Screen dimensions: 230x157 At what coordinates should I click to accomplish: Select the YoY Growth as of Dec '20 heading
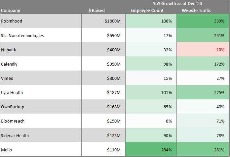pyautogui.click(x=177, y=3)
